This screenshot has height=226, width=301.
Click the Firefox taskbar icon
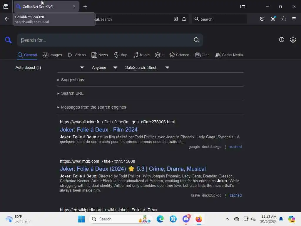pos(199,219)
